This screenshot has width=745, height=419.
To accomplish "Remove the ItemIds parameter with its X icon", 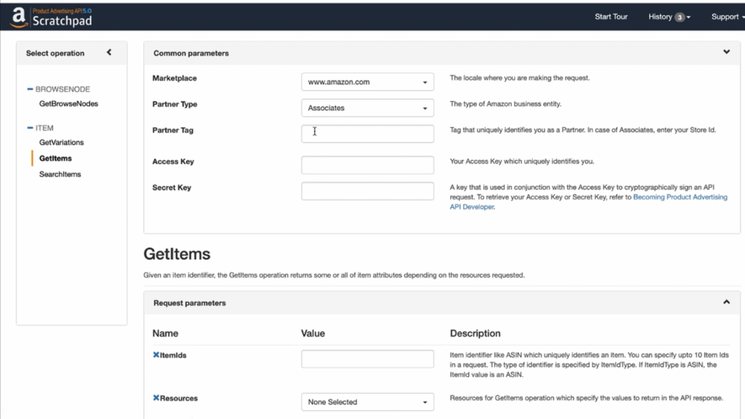I will 156,354.
